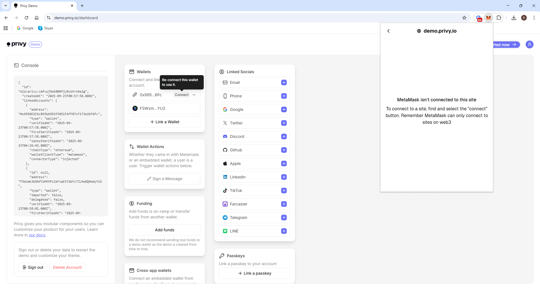Click the Email linked social row
540x289 pixels.
coord(255,82)
